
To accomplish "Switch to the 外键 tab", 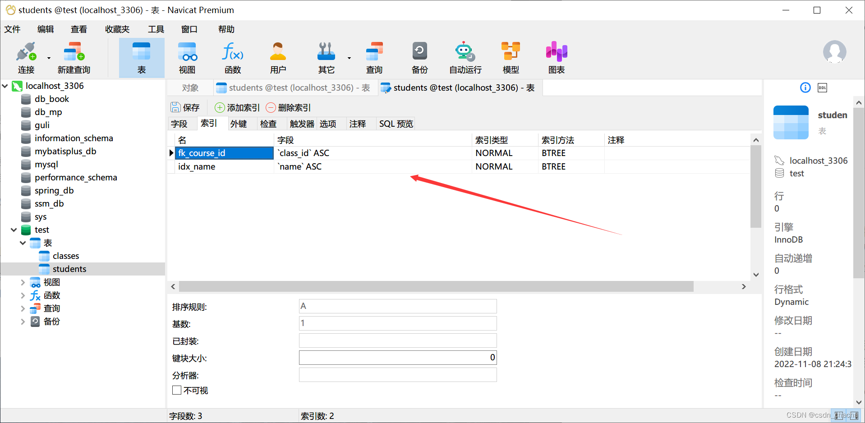I will (239, 124).
